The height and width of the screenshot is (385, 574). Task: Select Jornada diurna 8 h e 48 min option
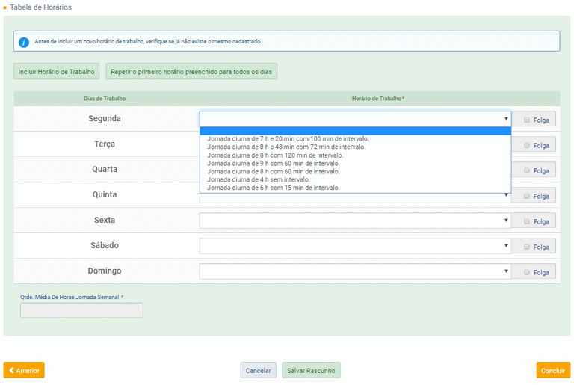coord(286,147)
